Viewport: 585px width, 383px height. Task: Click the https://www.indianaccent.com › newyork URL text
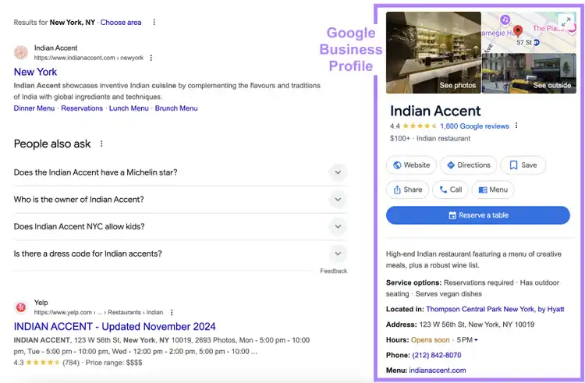click(x=89, y=58)
